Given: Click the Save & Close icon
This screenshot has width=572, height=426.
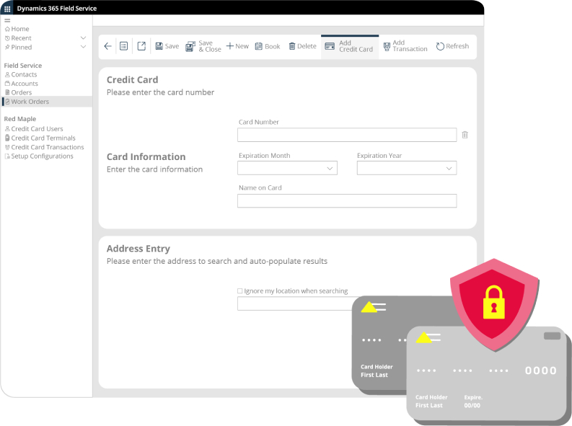Looking at the screenshot, I should coord(190,47).
